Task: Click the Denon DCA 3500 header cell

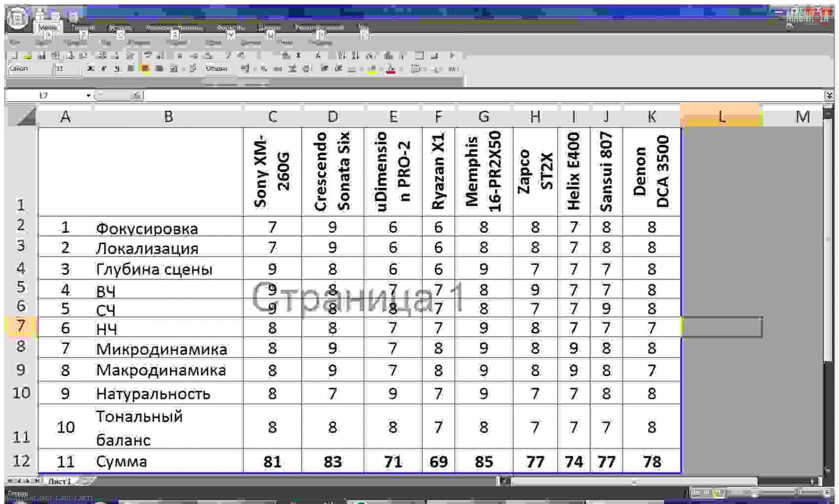Action: pyautogui.click(x=651, y=171)
